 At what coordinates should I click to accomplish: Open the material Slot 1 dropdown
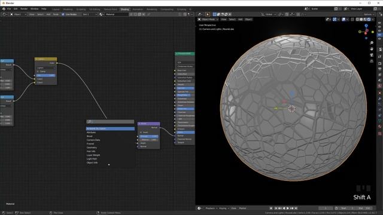90,14
